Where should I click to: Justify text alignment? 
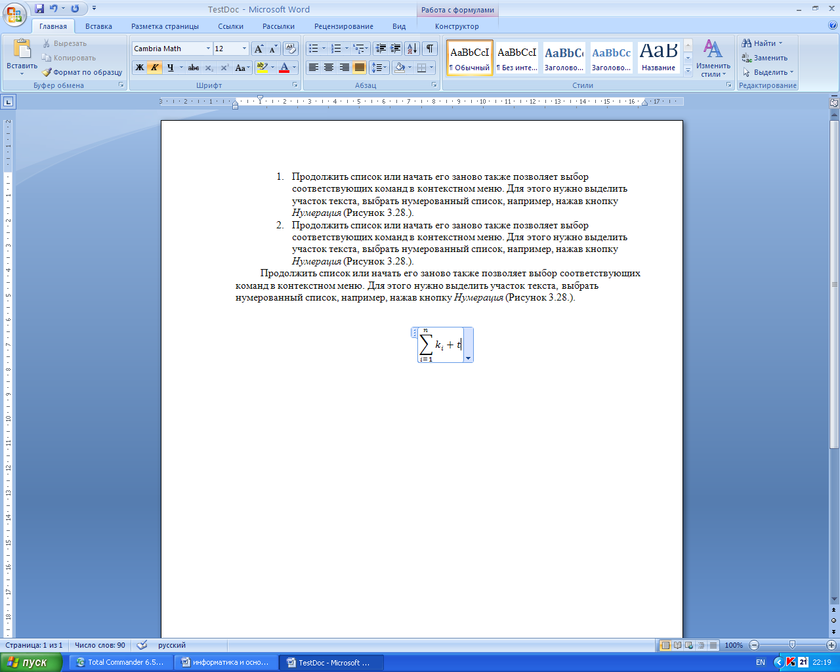coord(359,68)
